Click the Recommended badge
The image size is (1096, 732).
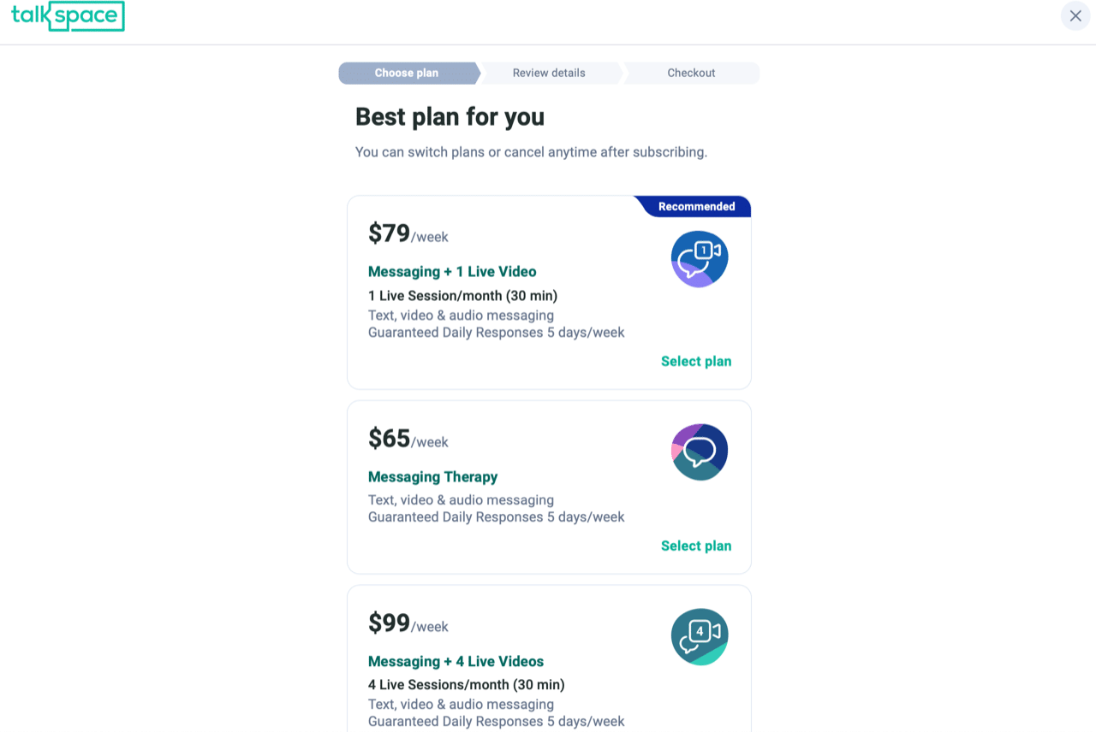[x=695, y=206]
